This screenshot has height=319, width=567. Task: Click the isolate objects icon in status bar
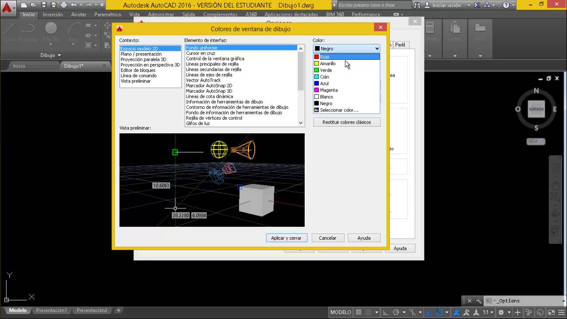click(x=528, y=312)
